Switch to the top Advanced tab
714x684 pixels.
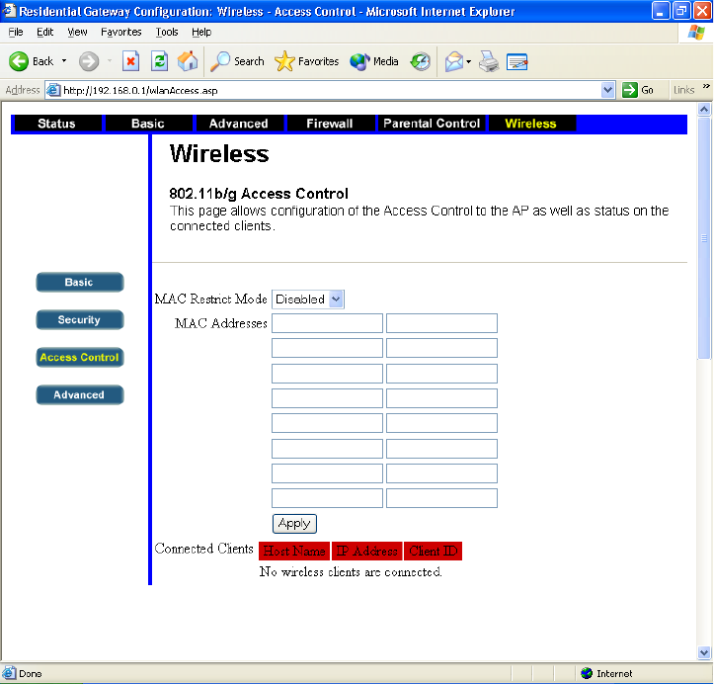(x=239, y=124)
